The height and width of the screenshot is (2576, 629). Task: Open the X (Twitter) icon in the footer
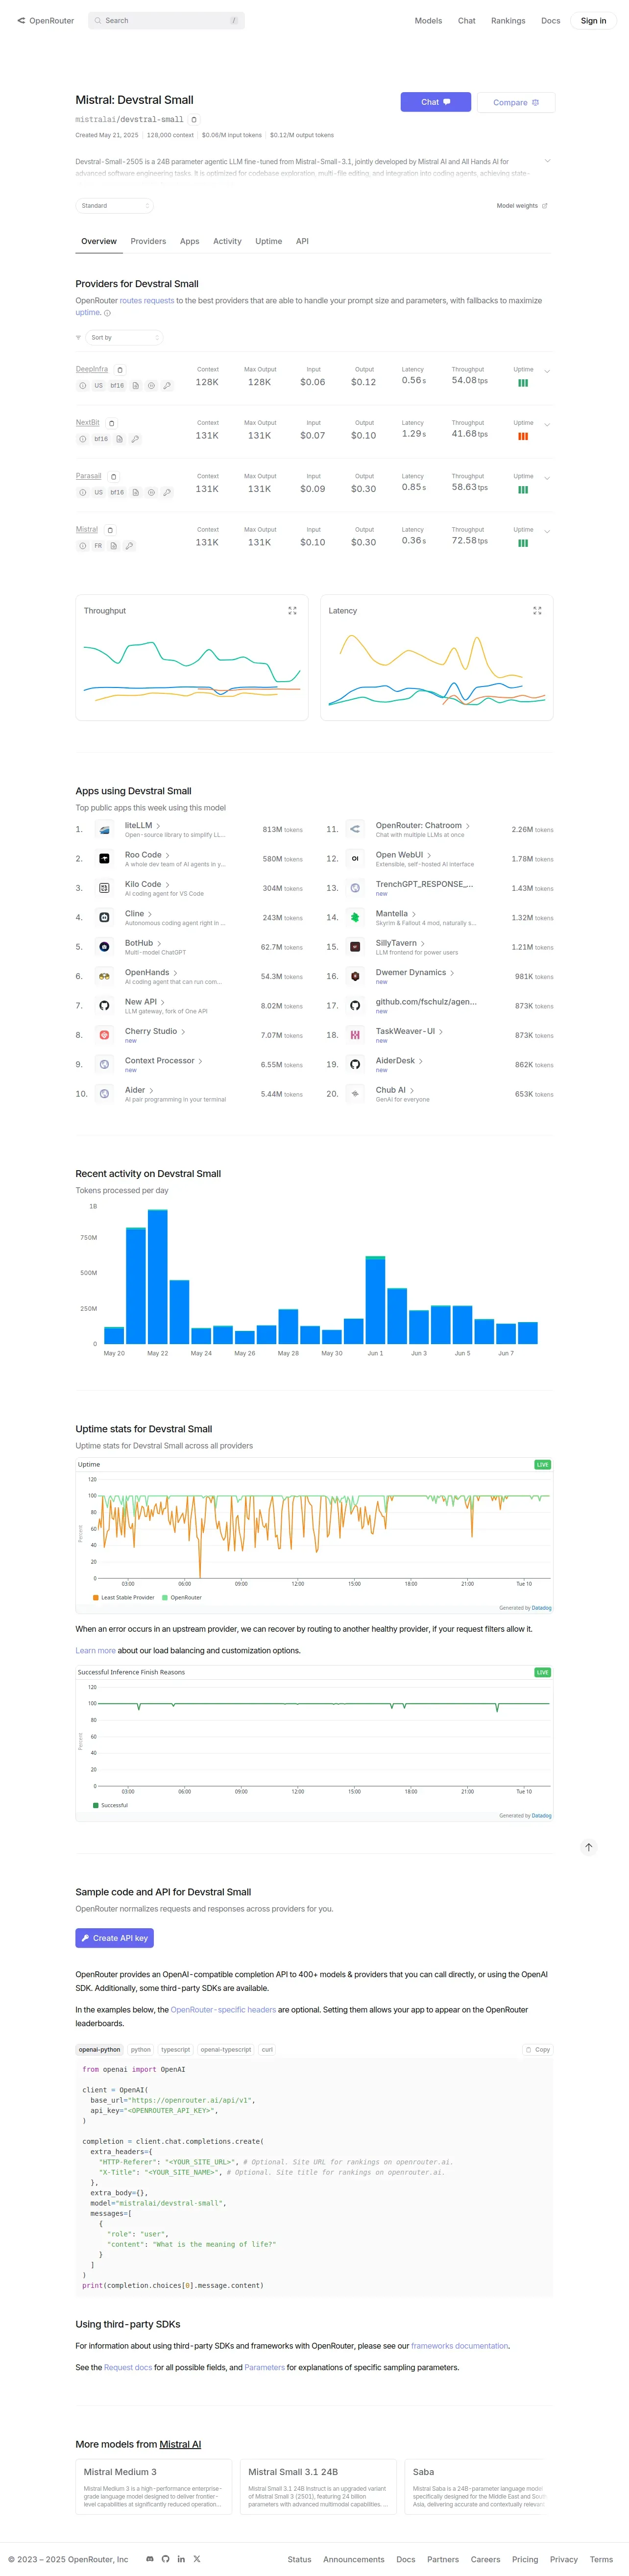[197, 2559]
